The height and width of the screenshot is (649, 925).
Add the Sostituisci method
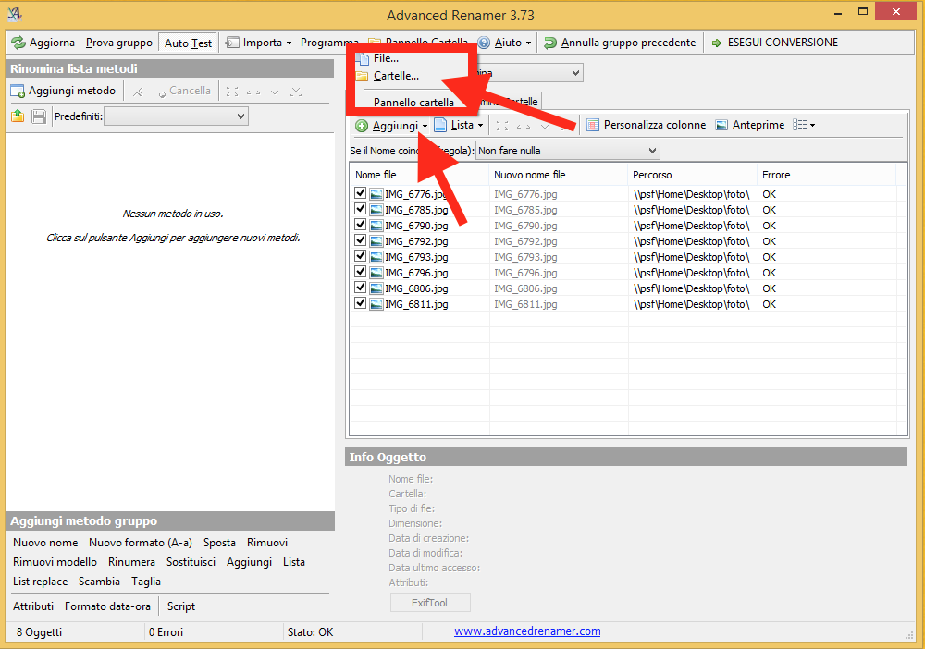(191, 562)
